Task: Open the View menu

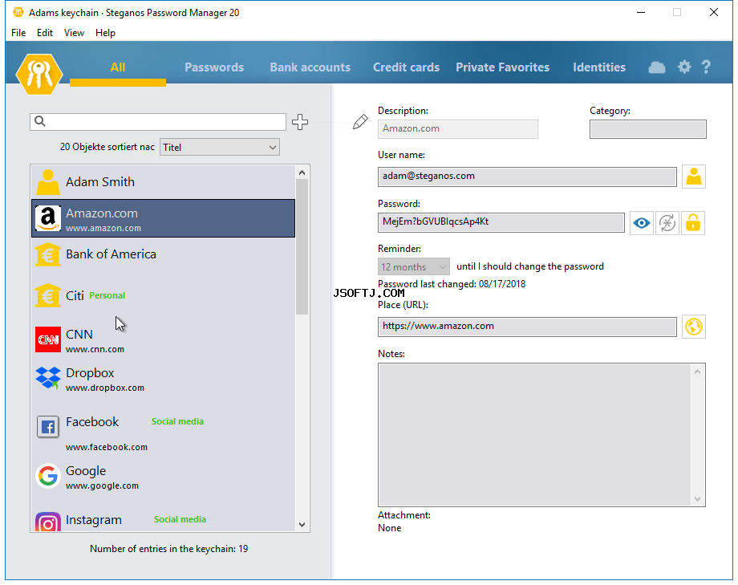Action: [x=74, y=32]
